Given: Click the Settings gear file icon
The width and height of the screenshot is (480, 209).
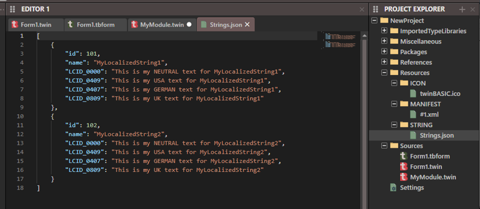Looking at the screenshot, I should click(x=394, y=187).
